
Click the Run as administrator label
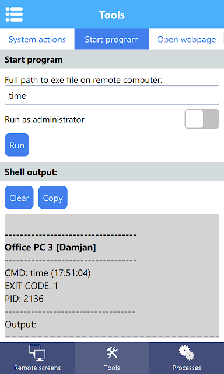[44, 119]
